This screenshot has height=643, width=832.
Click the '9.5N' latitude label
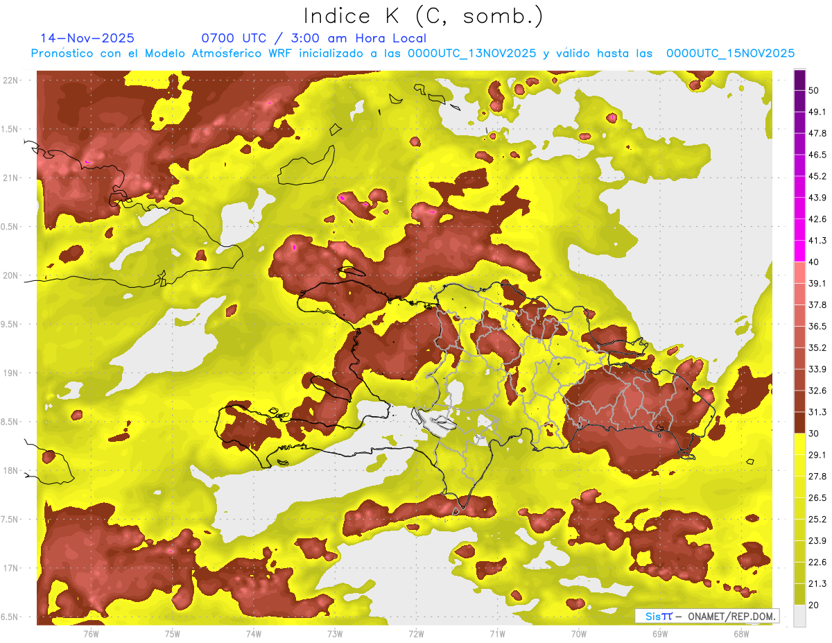[x=10, y=324]
